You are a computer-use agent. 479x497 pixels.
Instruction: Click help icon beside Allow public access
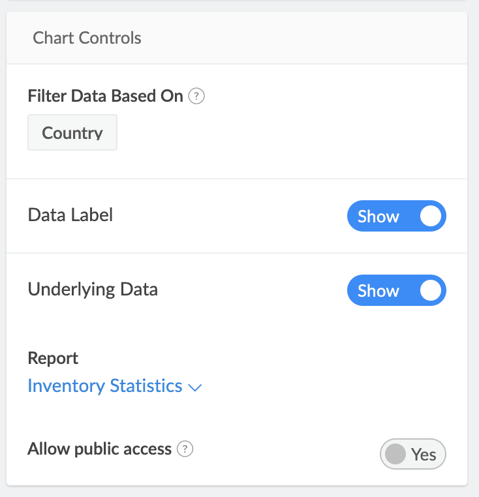[x=186, y=449]
